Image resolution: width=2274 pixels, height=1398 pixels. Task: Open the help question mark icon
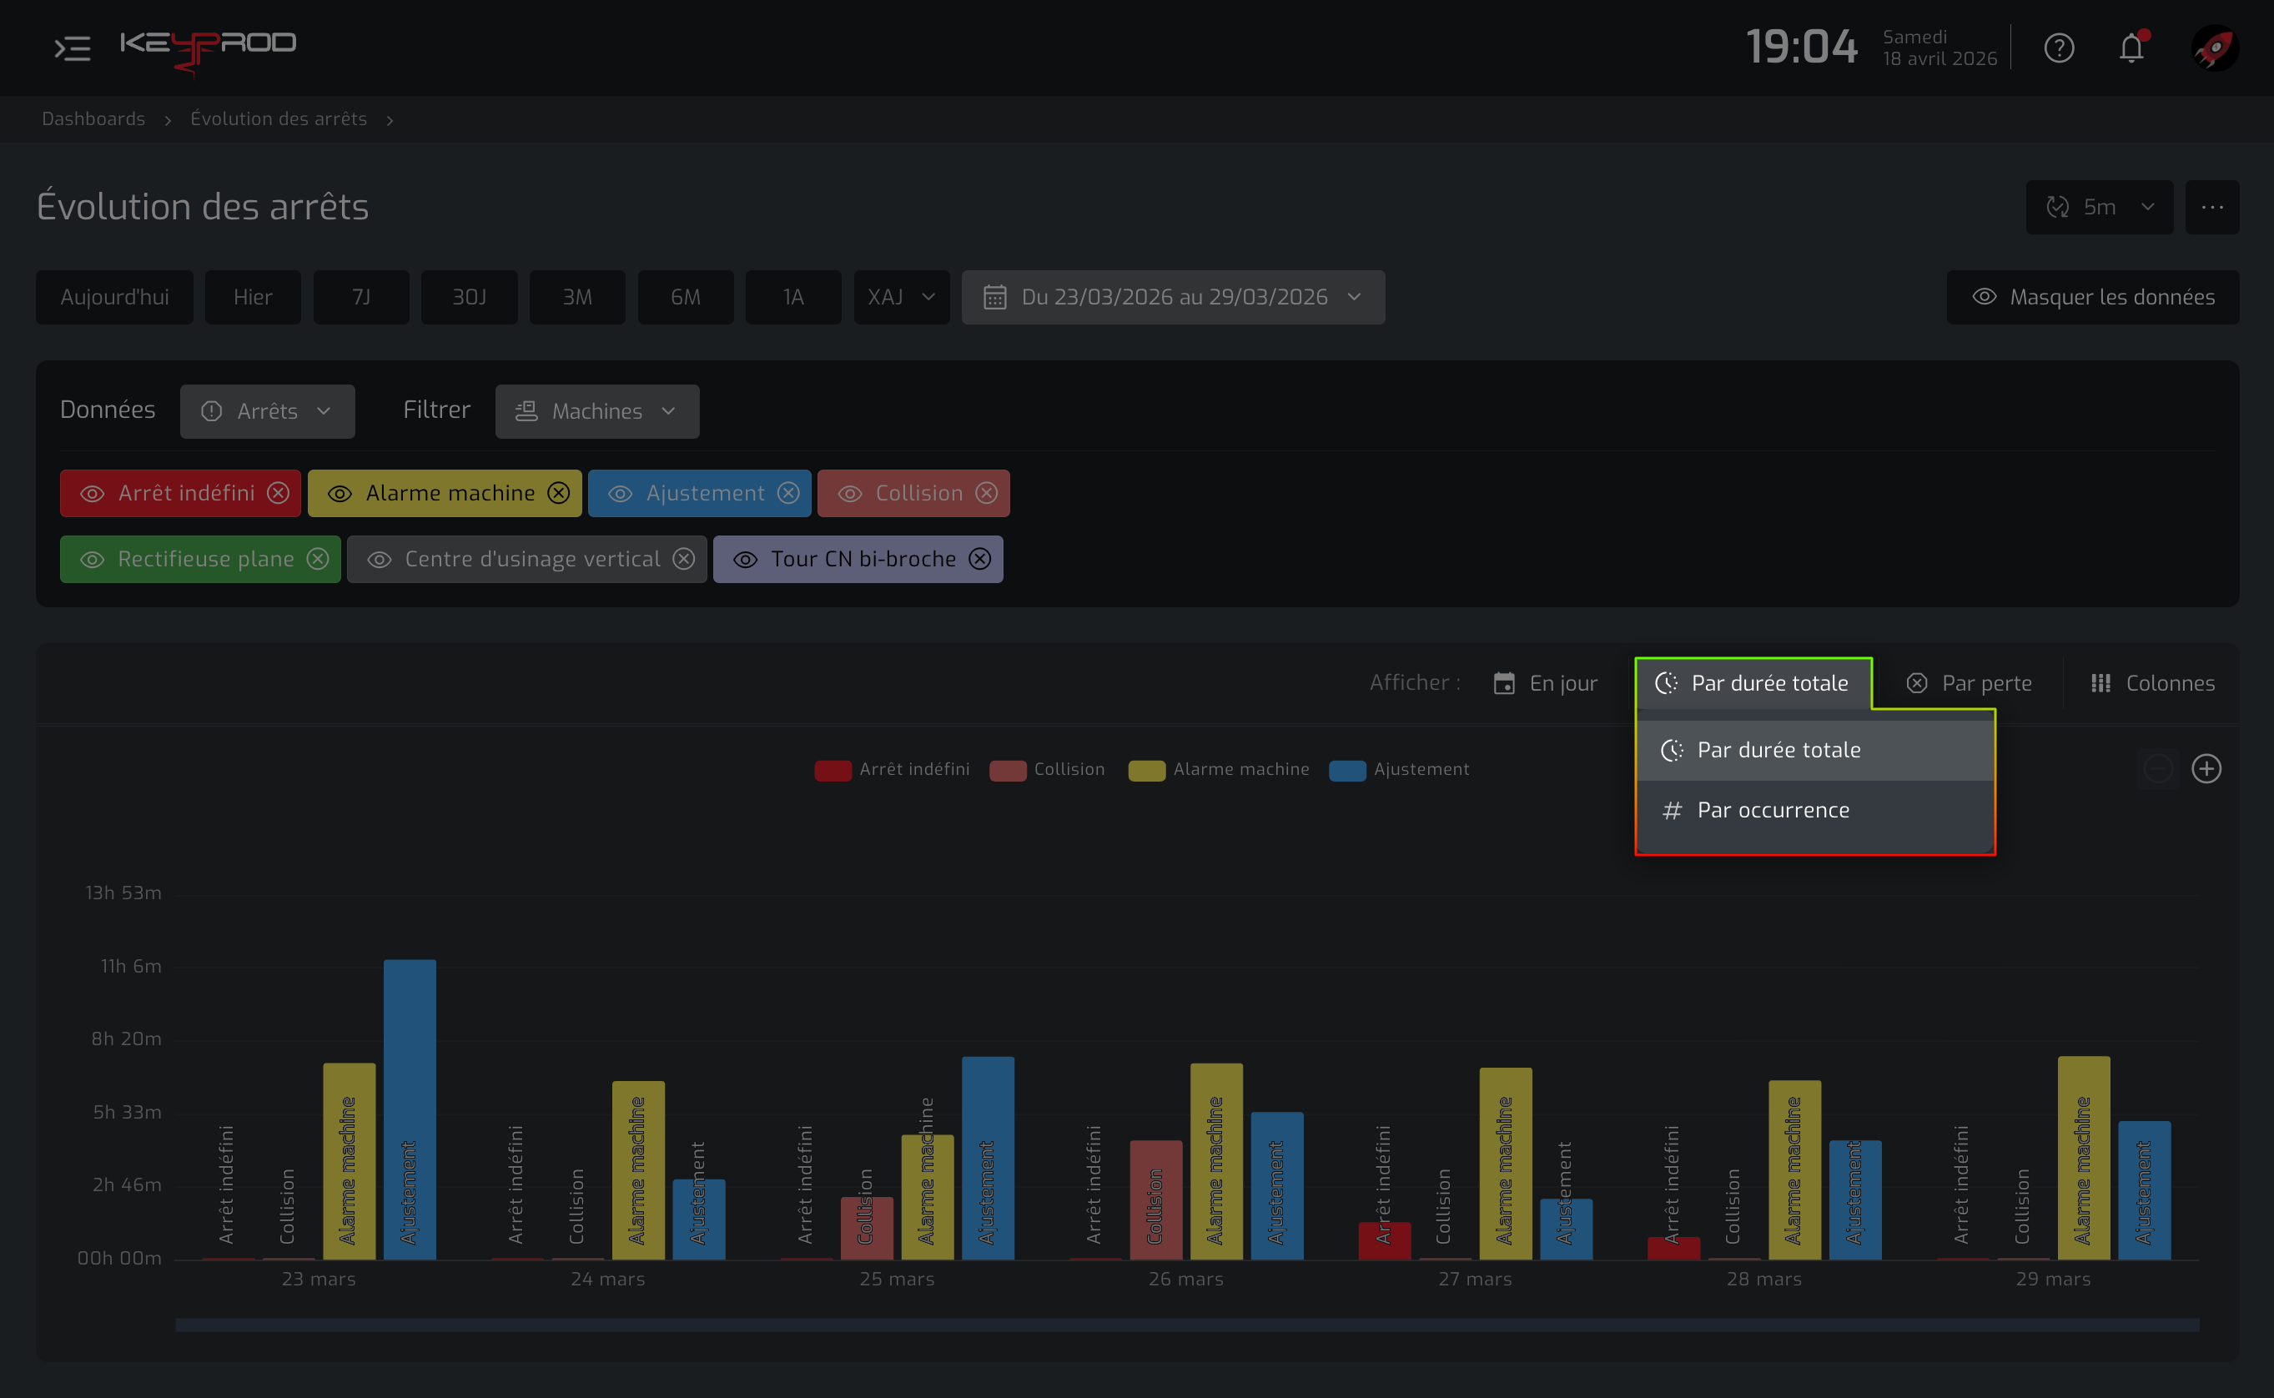tap(2059, 48)
